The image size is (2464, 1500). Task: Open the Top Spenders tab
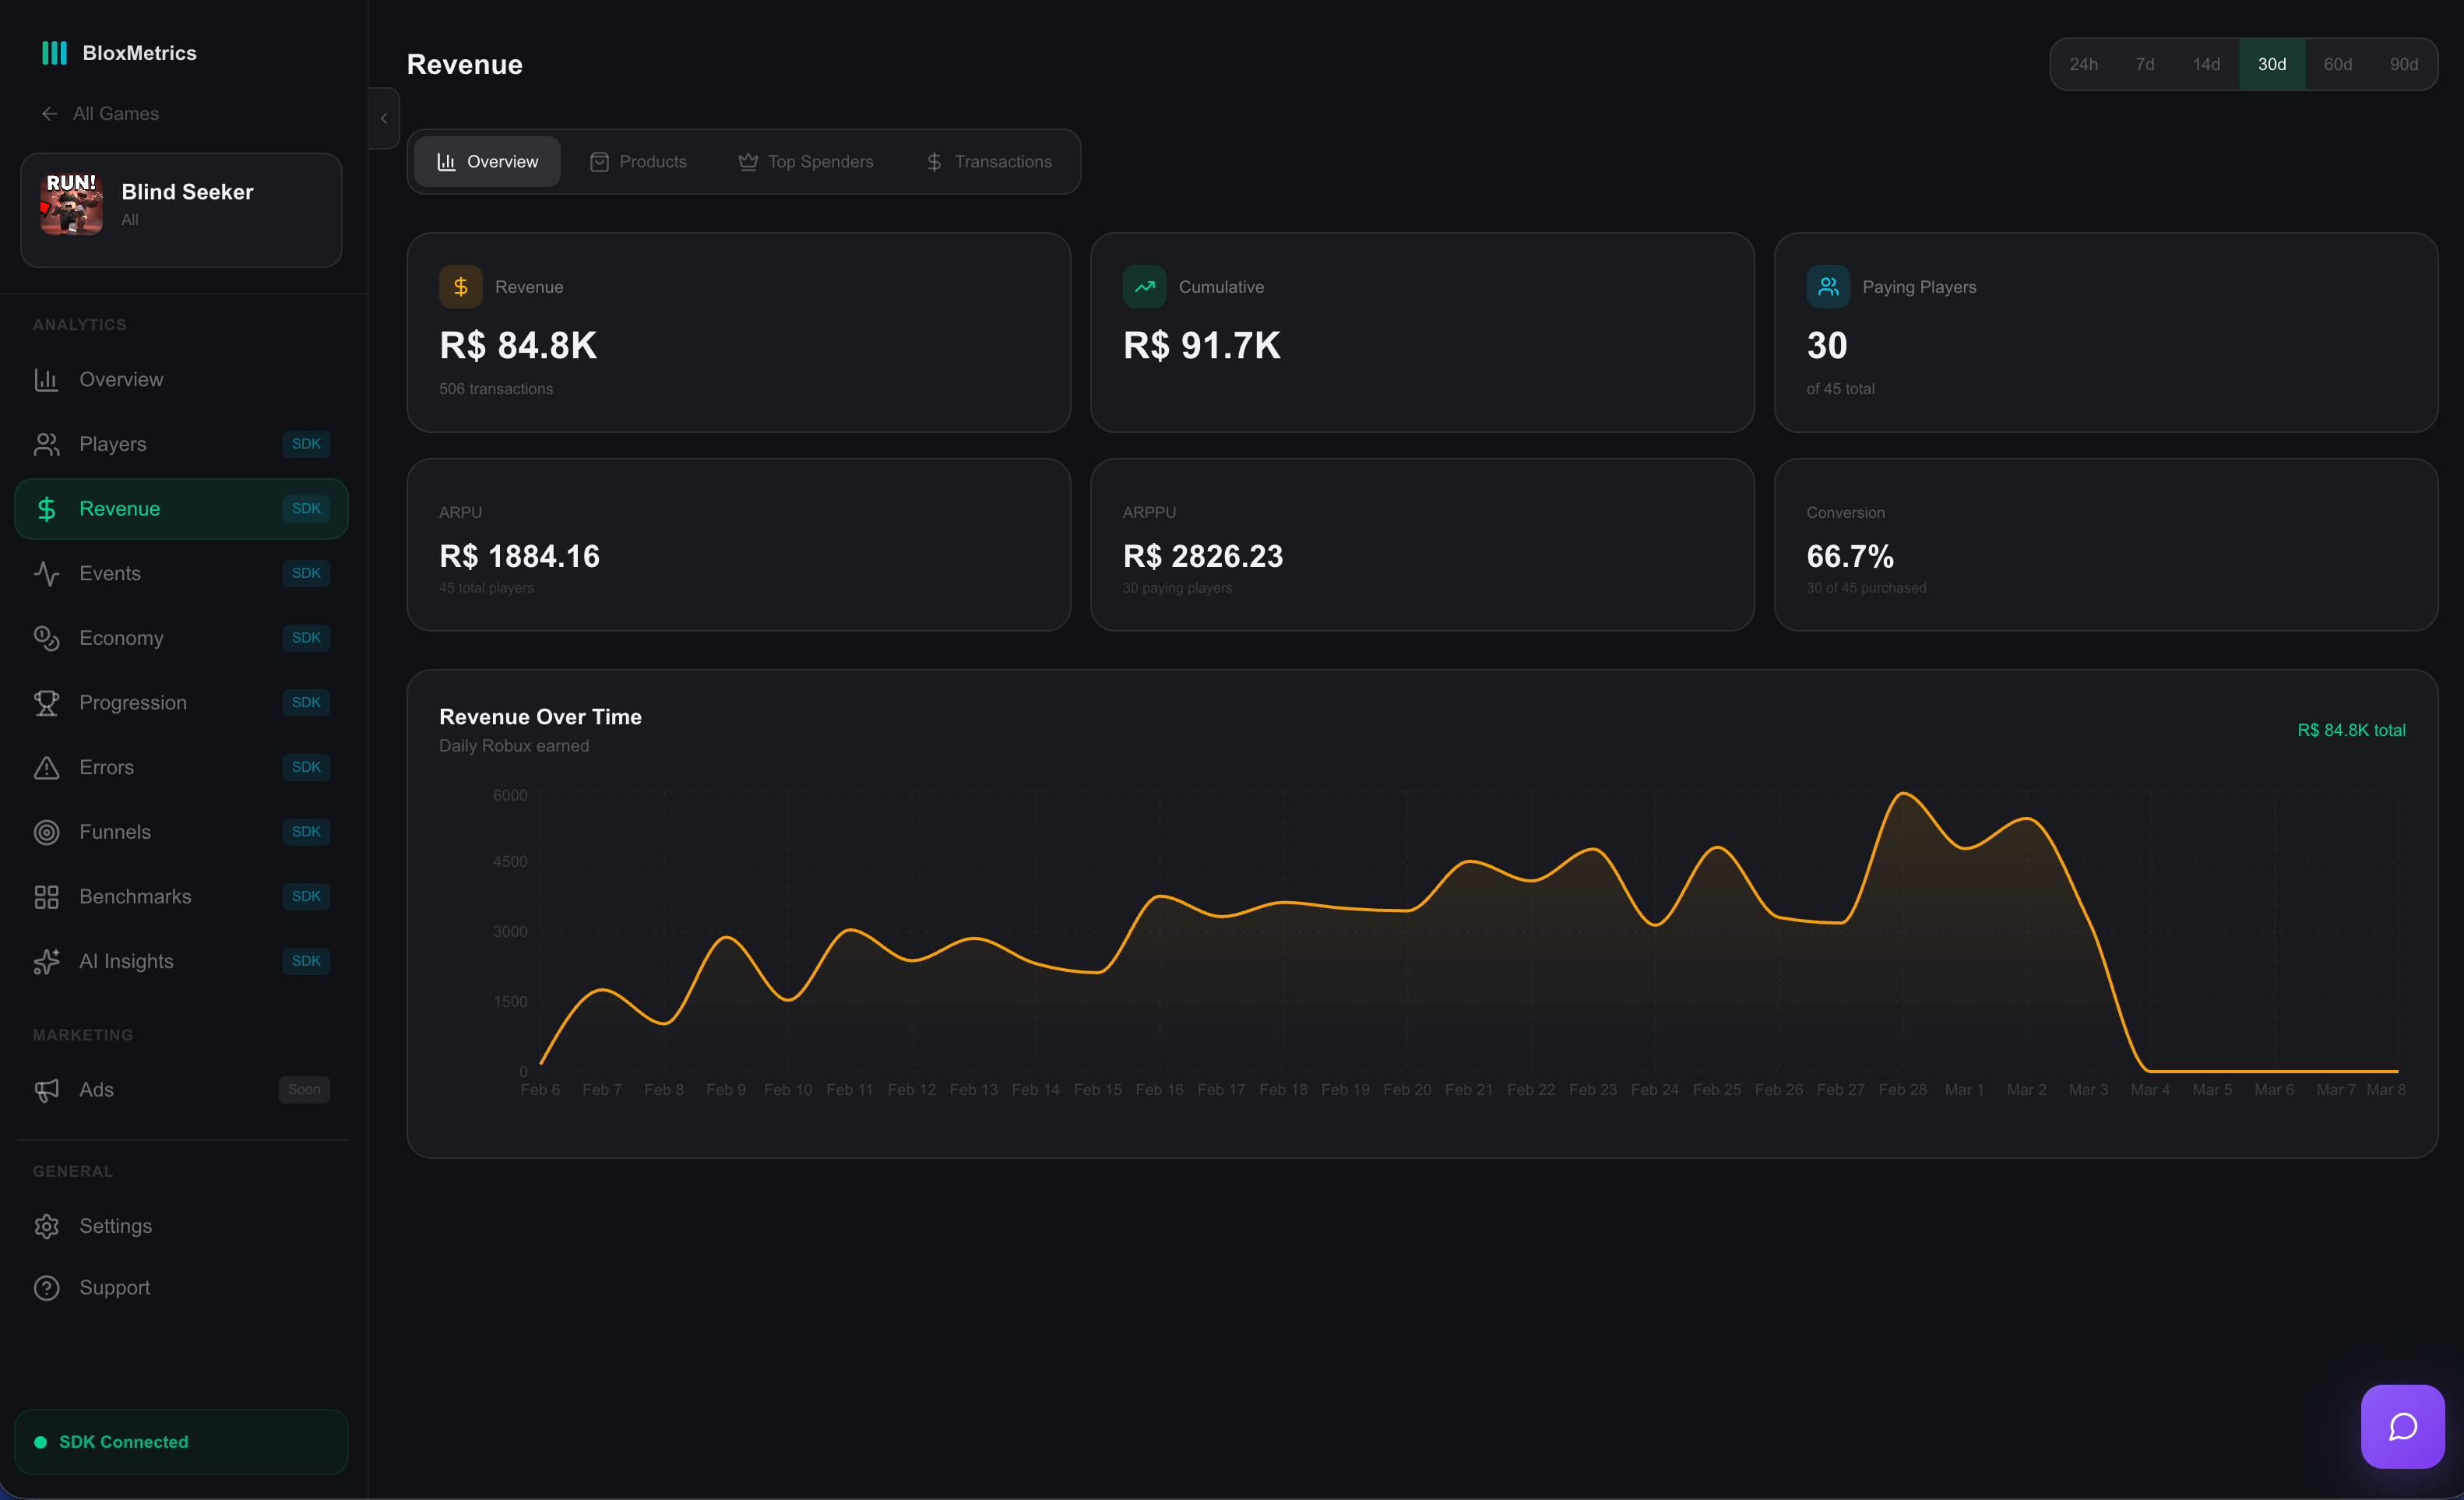(x=806, y=161)
